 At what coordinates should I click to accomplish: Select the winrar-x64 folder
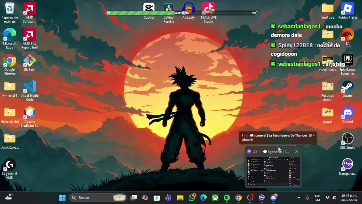point(10,89)
